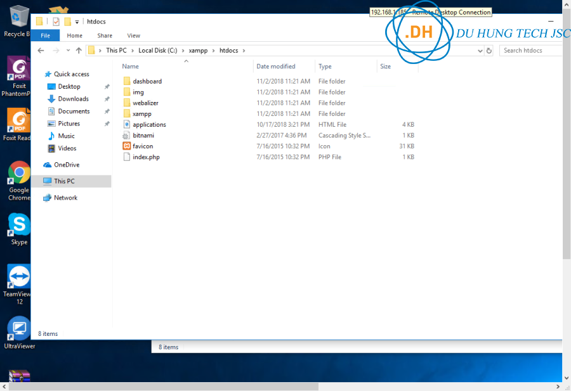Click the Back navigation arrow
This screenshot has height=391, width=571.
(x=40, y=51)
